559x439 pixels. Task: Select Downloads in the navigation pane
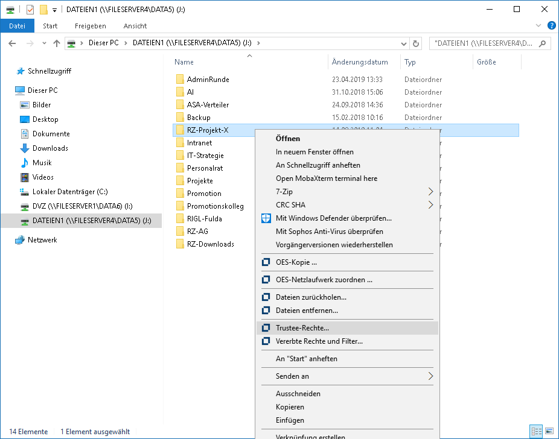click(50, 148)
